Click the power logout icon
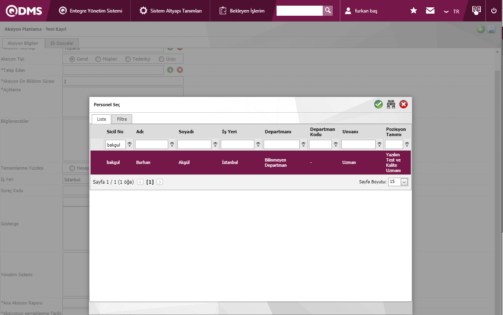503x315 pixels. [494, 11]
